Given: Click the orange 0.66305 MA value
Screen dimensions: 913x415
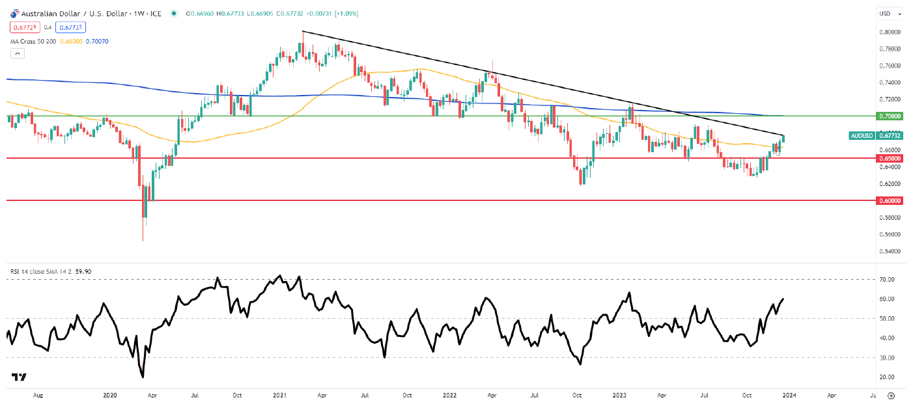Looking at the screenshot, I should click(71, 40).
